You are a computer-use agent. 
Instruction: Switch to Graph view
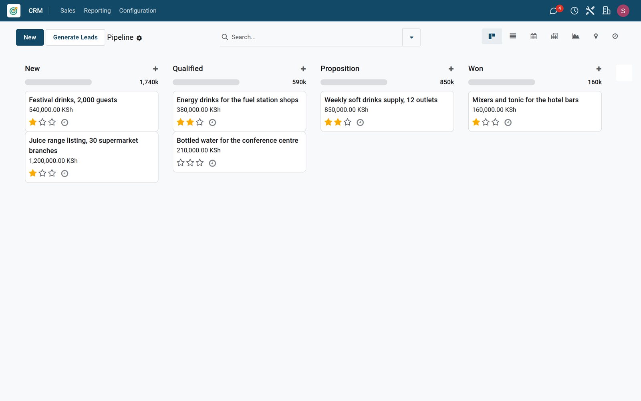575,36
